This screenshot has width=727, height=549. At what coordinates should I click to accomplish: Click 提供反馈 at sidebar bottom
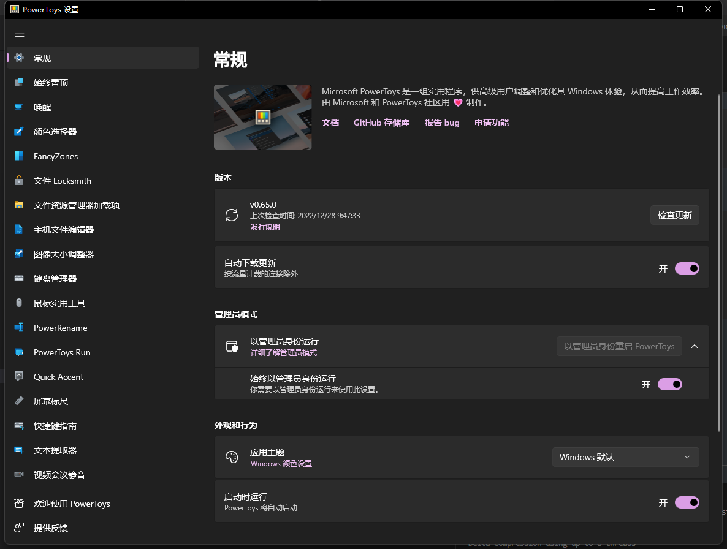coord(103,528)
